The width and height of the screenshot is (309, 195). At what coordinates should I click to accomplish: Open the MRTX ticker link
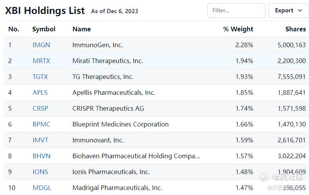pos(41,61)
